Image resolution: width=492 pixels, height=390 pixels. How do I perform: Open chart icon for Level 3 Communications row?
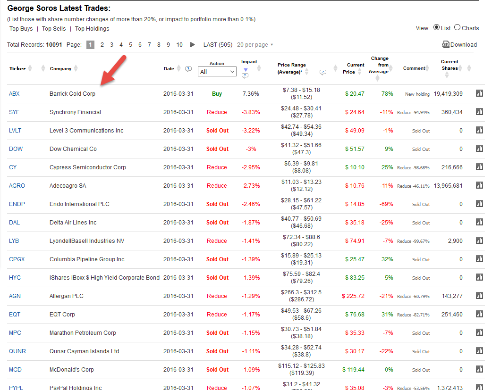[479, 130]
